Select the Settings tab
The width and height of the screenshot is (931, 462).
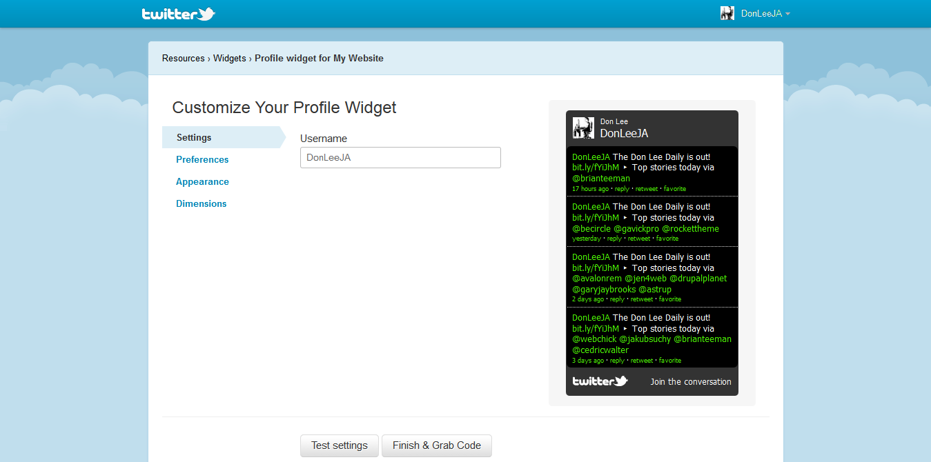(194, 137)
